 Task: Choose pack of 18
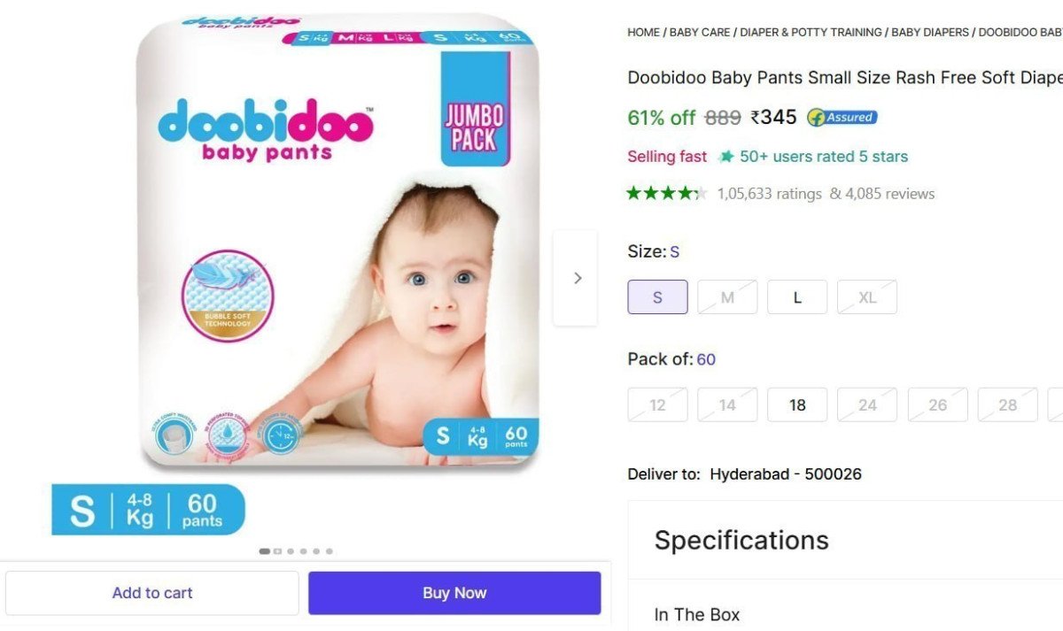pyautogui.click(x=797, y=404)
